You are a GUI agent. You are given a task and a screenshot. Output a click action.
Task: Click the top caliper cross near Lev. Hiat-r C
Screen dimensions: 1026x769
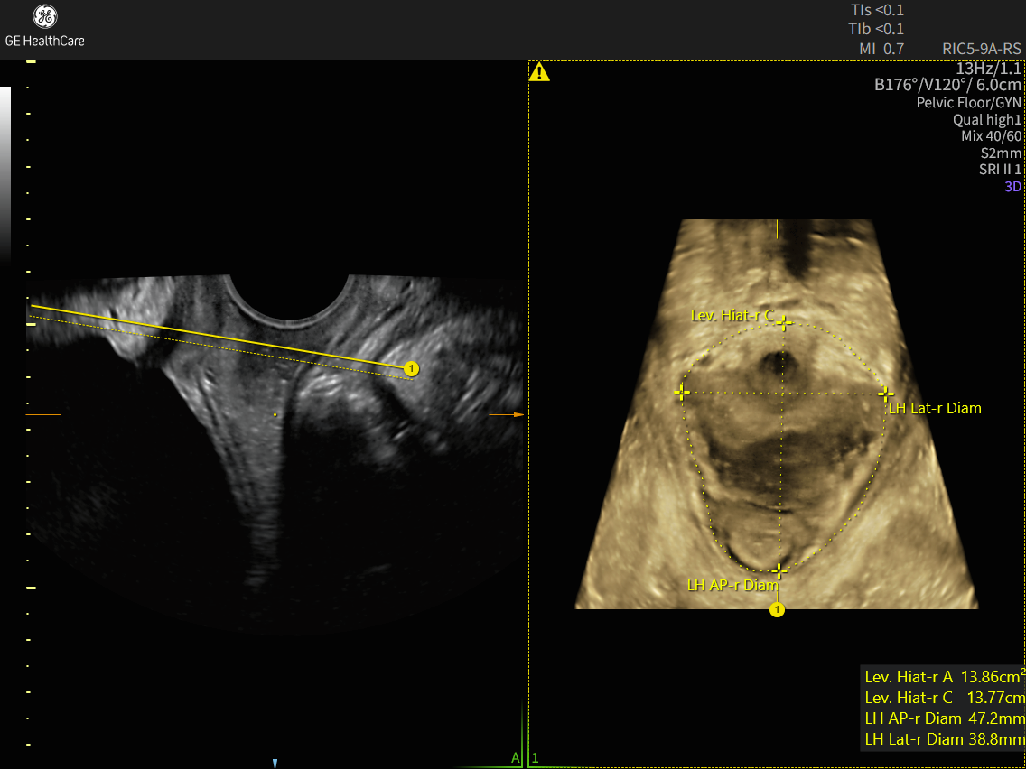(784, 322)
